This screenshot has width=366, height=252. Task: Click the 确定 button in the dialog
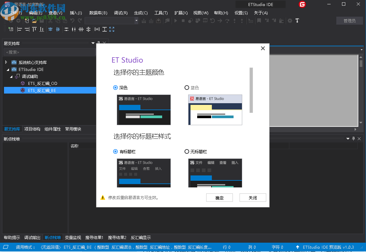click(x=219, y=197)
